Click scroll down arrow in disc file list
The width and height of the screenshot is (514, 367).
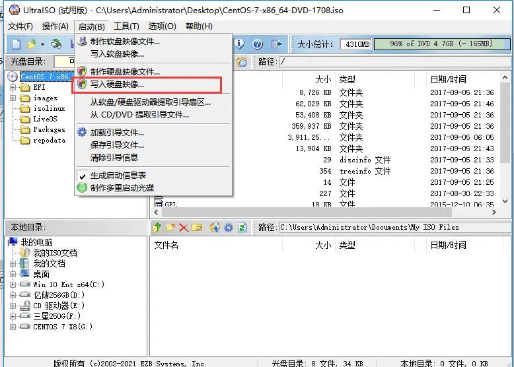click(x=505, y=202)
